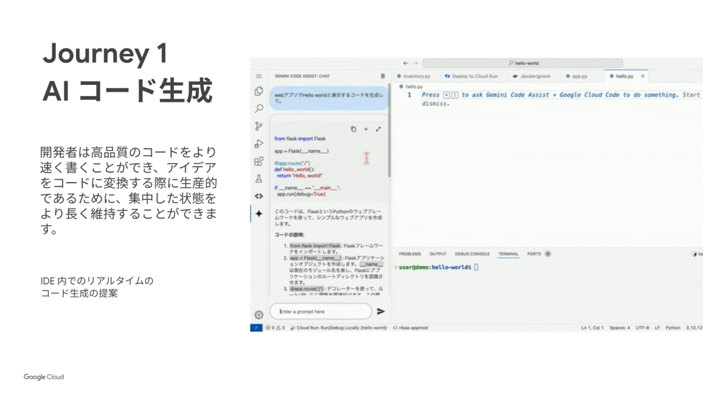Viewport: 703px width, 395px height.
Task: Switch to the inventory.py tab
Action: point(414,76)
